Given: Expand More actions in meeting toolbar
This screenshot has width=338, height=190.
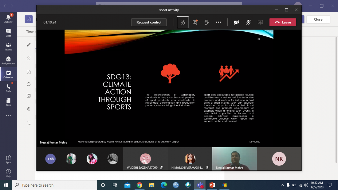Looking at the screenshot, I should (218, 22).
